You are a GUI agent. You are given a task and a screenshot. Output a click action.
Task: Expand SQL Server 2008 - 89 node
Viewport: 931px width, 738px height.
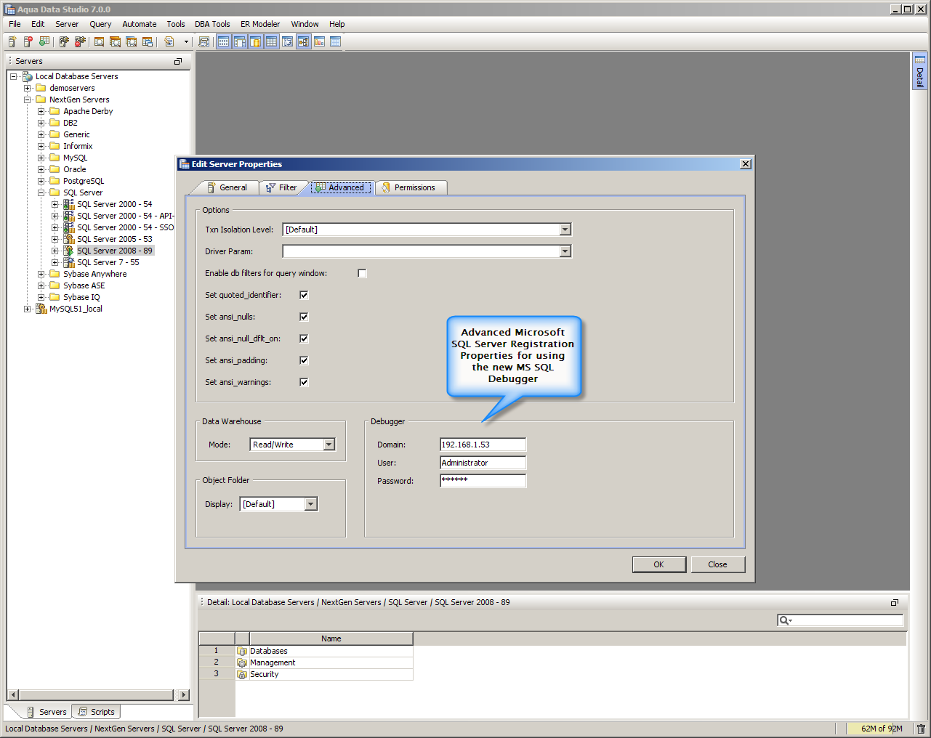click(55, 251)
